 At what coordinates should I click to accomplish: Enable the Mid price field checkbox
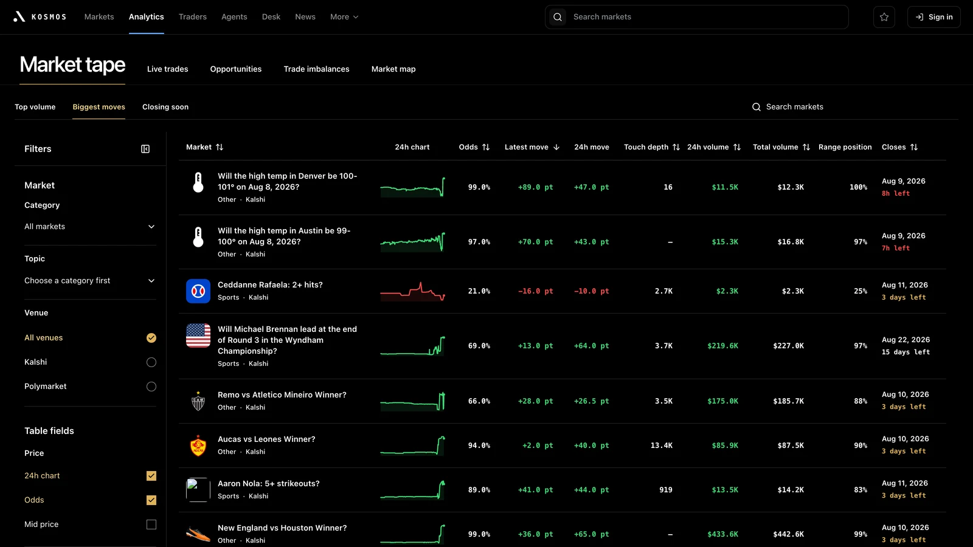[151, 525]
